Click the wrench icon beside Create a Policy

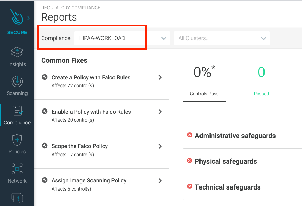coord(45,78)
